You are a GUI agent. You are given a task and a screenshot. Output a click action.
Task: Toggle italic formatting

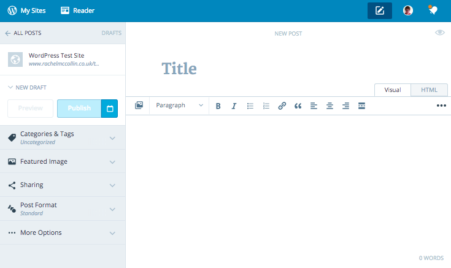click(x=234, y=106)
